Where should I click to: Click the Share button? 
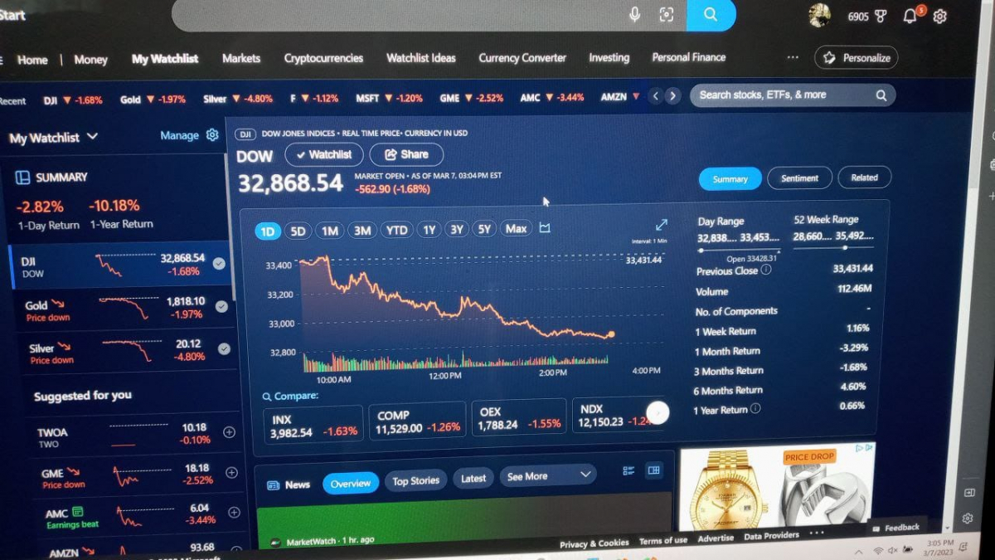(x=406, y=154)
